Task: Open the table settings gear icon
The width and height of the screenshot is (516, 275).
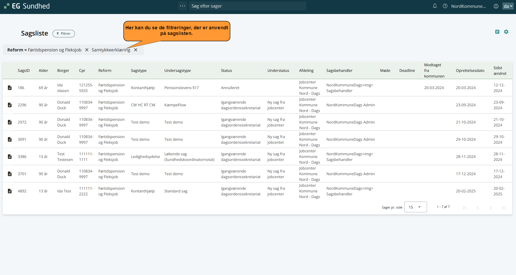Action: [x=506, y=32]
